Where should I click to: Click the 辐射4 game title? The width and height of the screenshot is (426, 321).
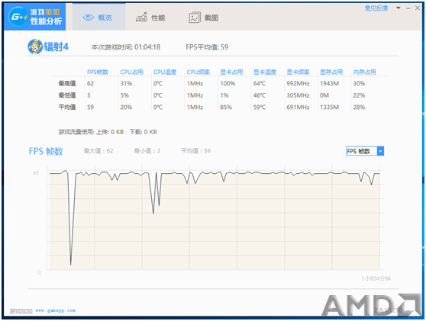(56, 47)
